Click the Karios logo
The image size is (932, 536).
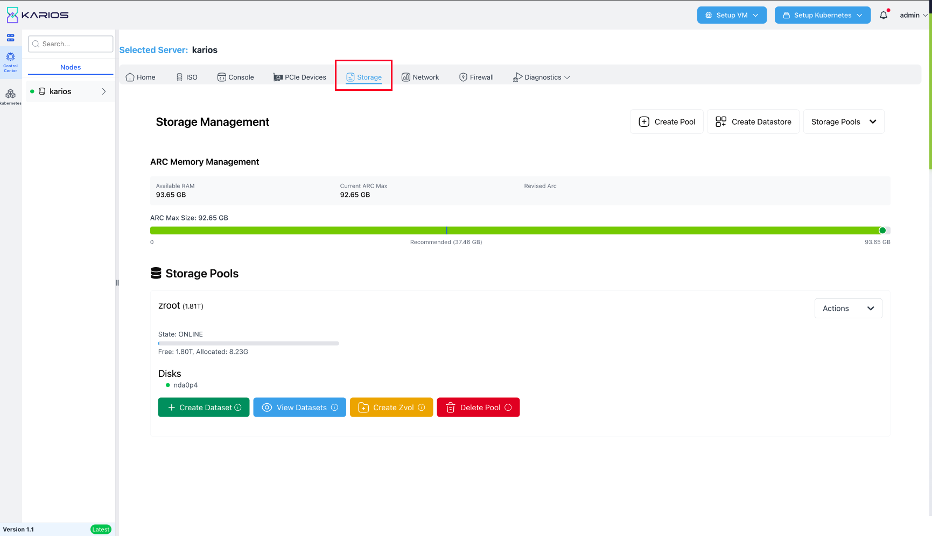tap(37, 15)
